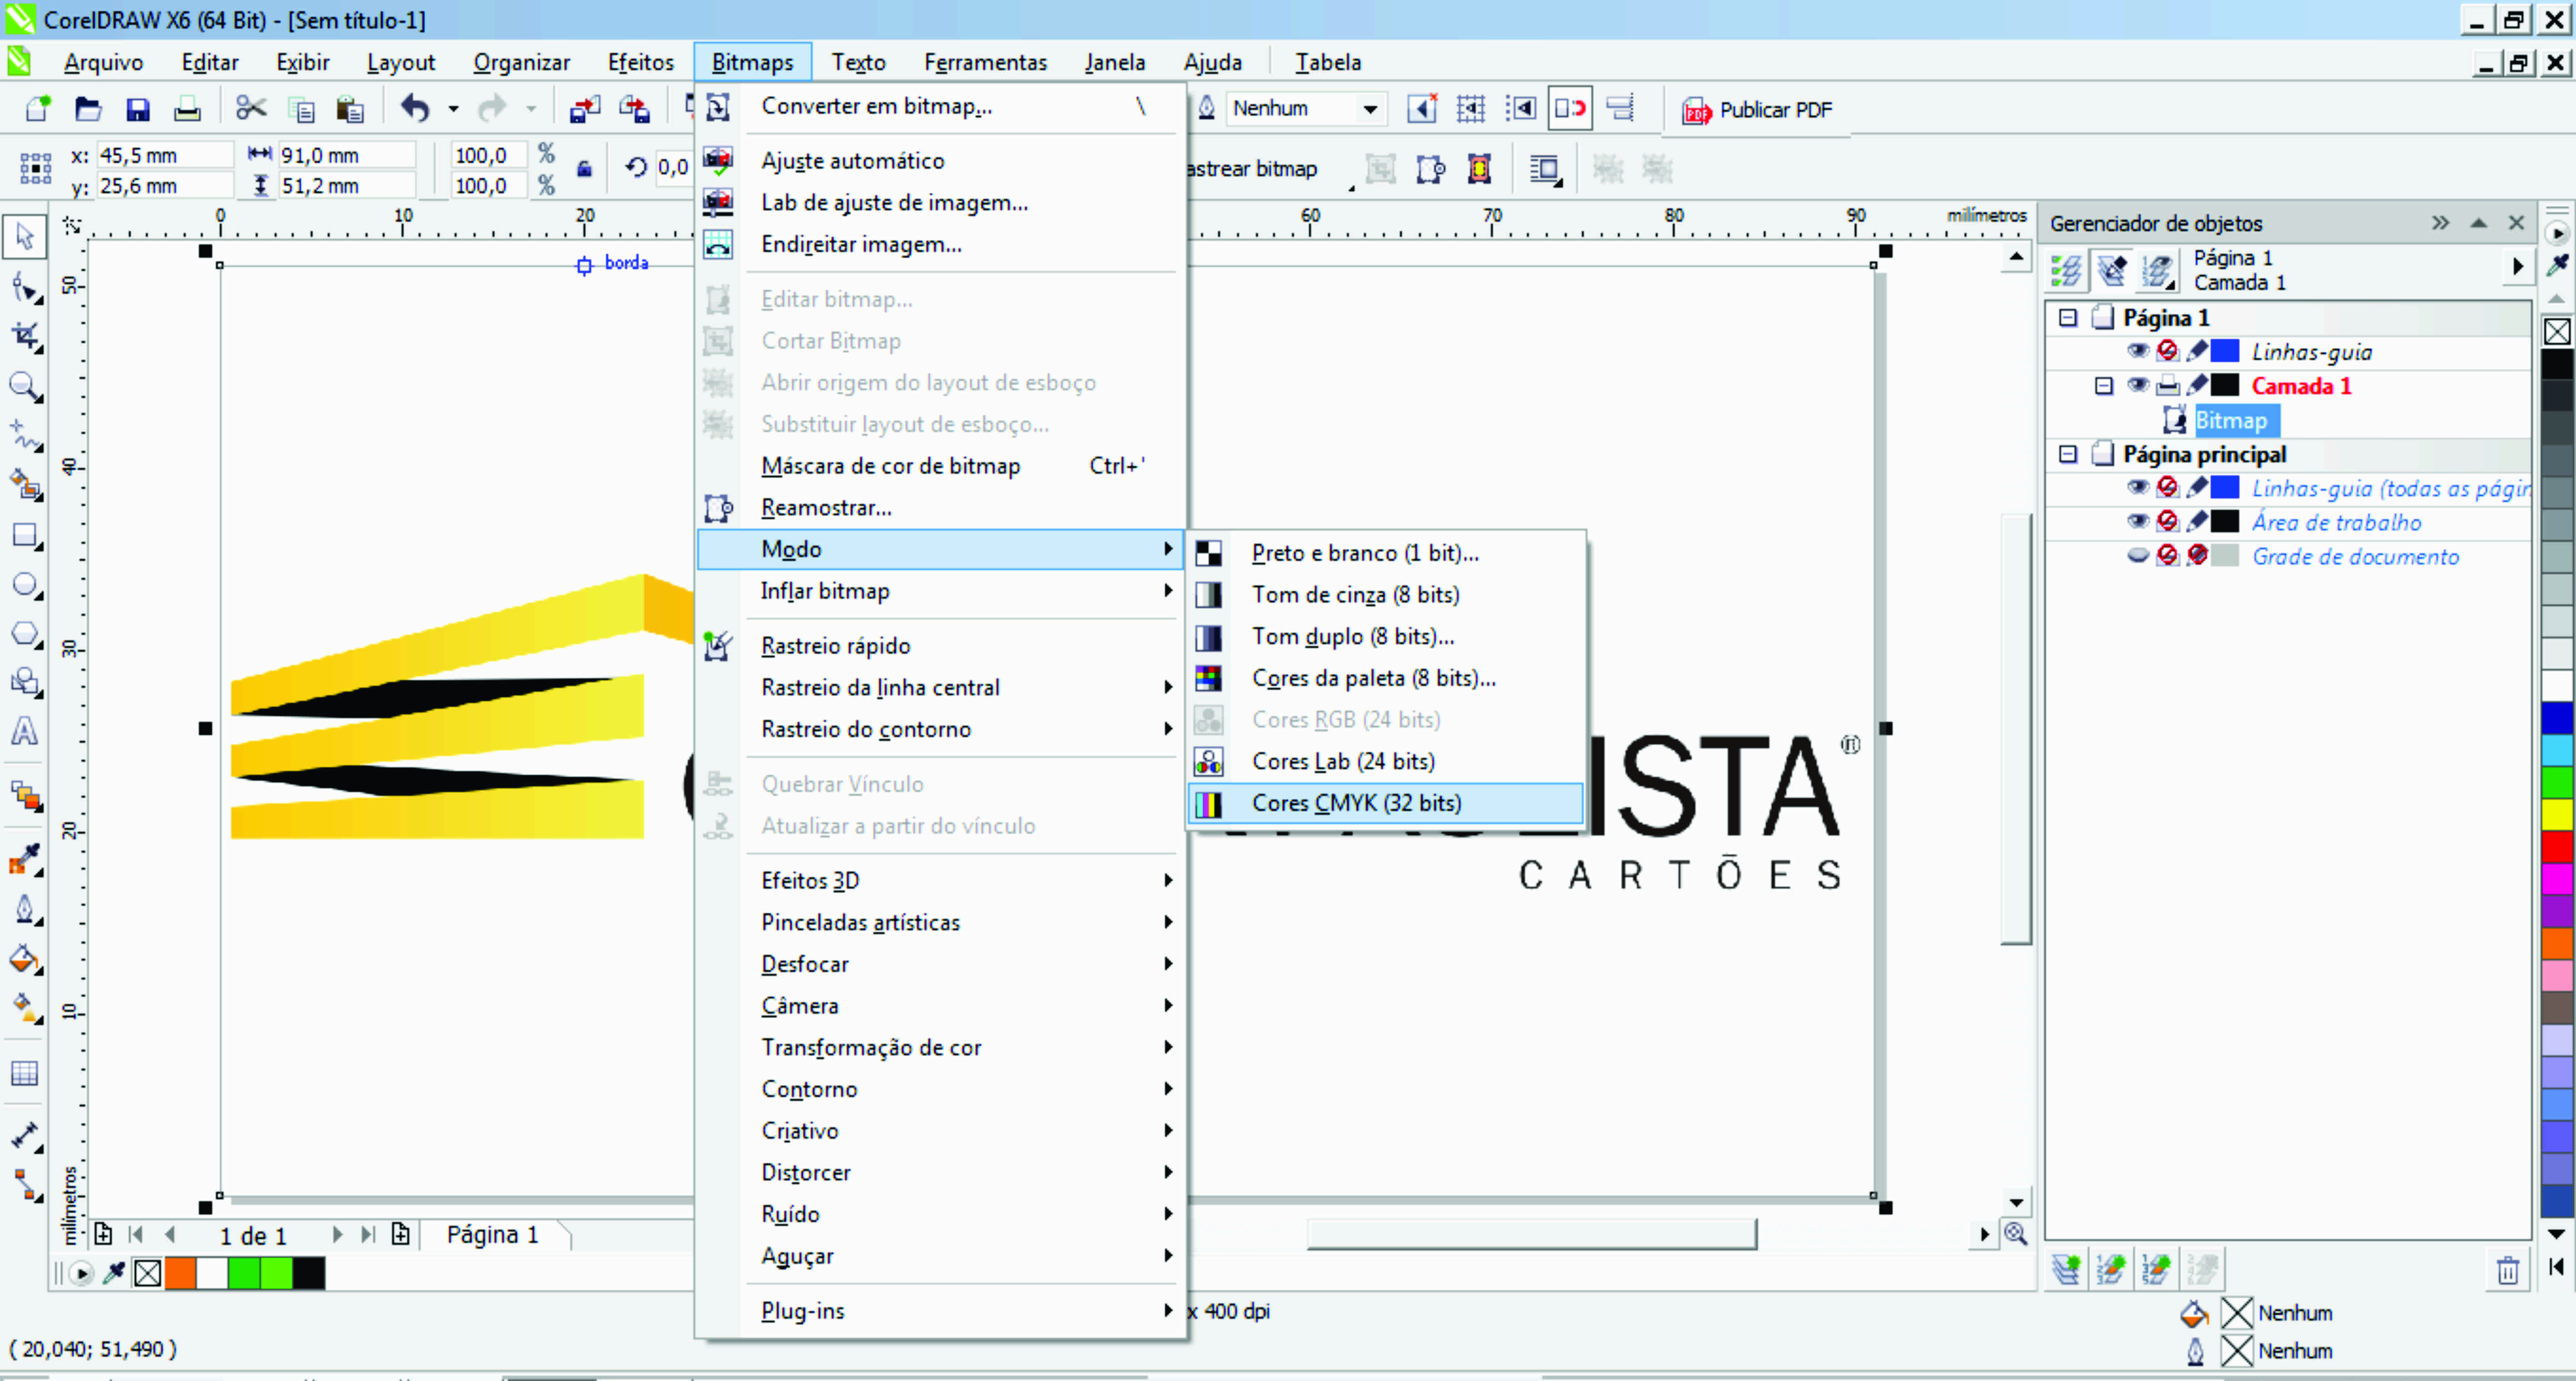Select the Text tool
Viewport: 2576px width, 1381px height.
[25, 731]
